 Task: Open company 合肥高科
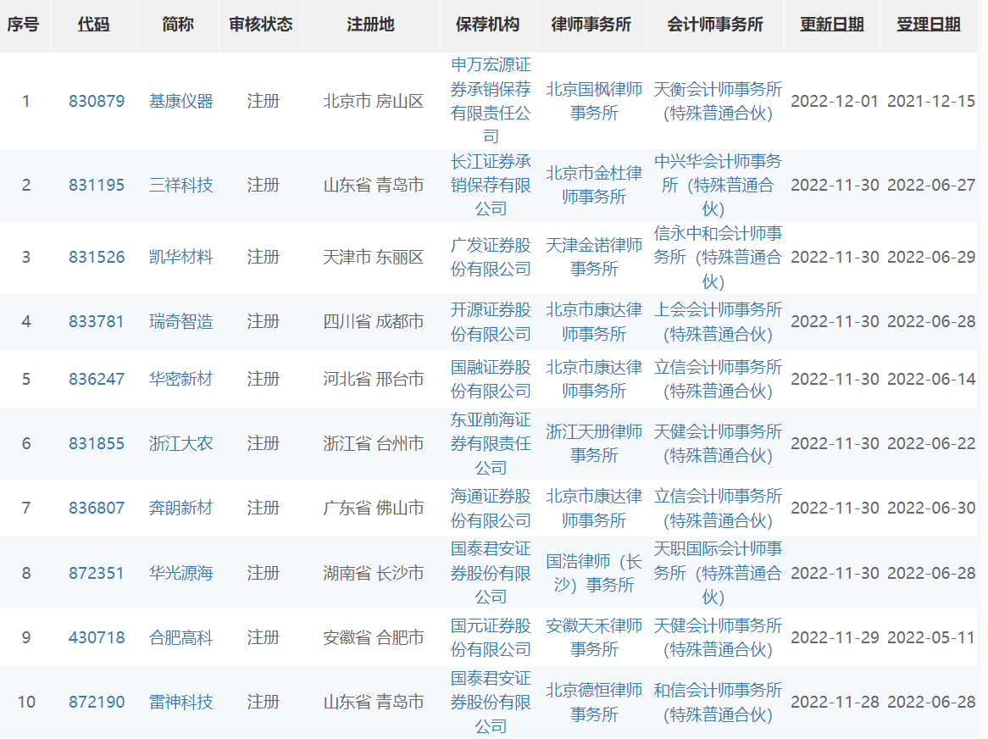180,637
